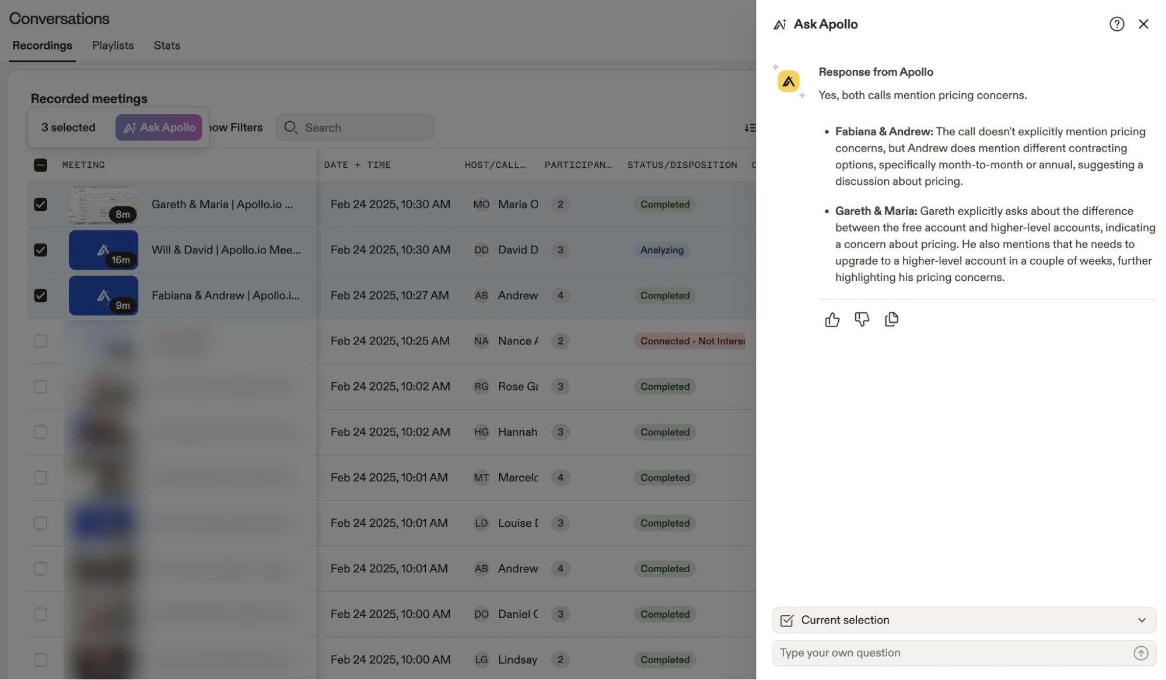Sort by DATE + TIME column header
The width and height of the screenshot is (1166, 680).
[357, 165]
